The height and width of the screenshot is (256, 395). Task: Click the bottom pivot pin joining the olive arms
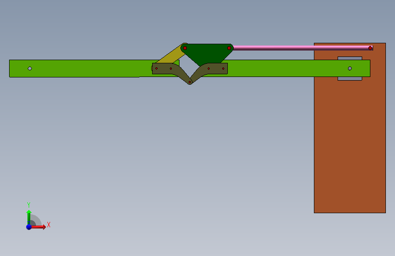point(190,82)
